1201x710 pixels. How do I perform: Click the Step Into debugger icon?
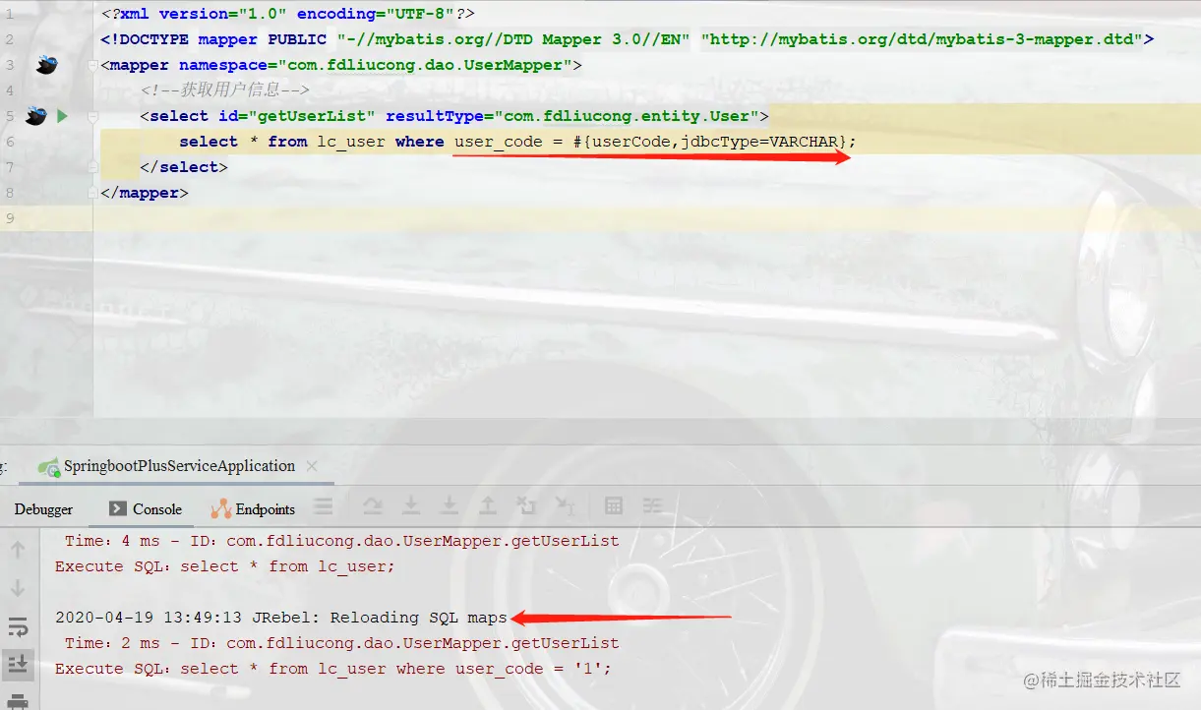pos(411,505)
